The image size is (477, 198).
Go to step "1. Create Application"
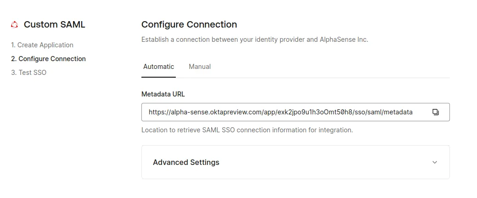click(x=42, y=45)
